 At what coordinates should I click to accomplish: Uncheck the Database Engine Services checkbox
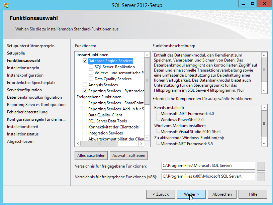tap(85, 61)
